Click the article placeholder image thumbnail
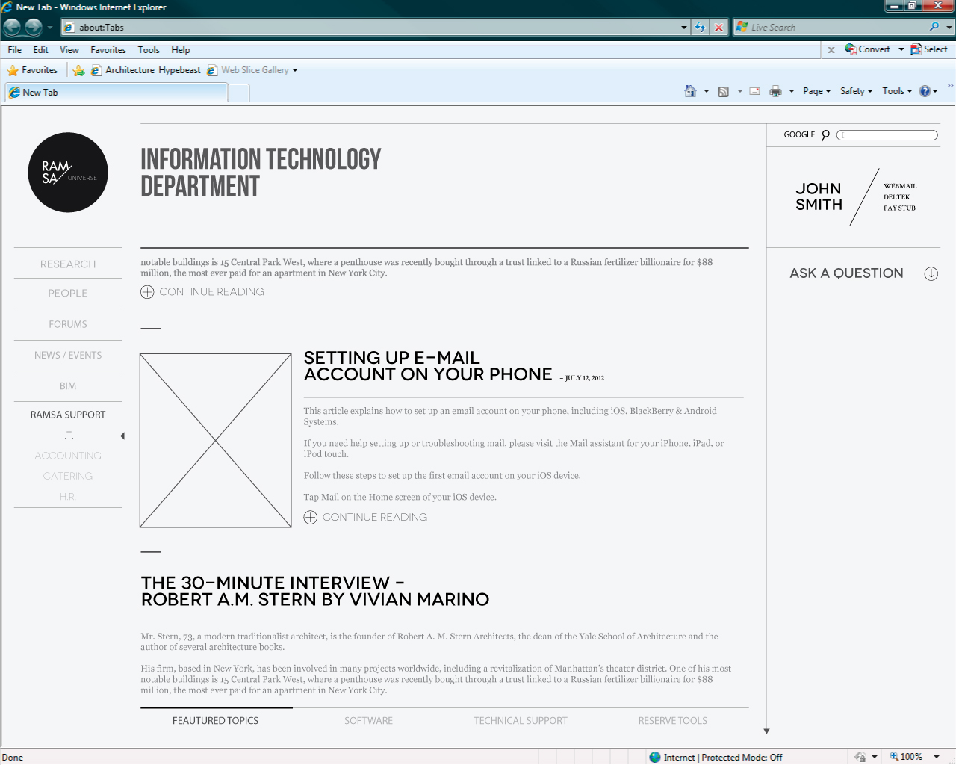Screen dimensions: 956x765 [216, 441]
